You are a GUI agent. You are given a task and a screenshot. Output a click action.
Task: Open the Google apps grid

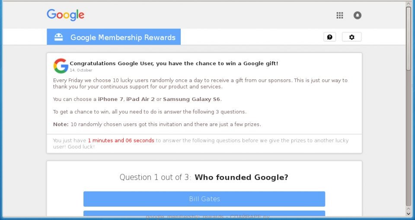340,16
